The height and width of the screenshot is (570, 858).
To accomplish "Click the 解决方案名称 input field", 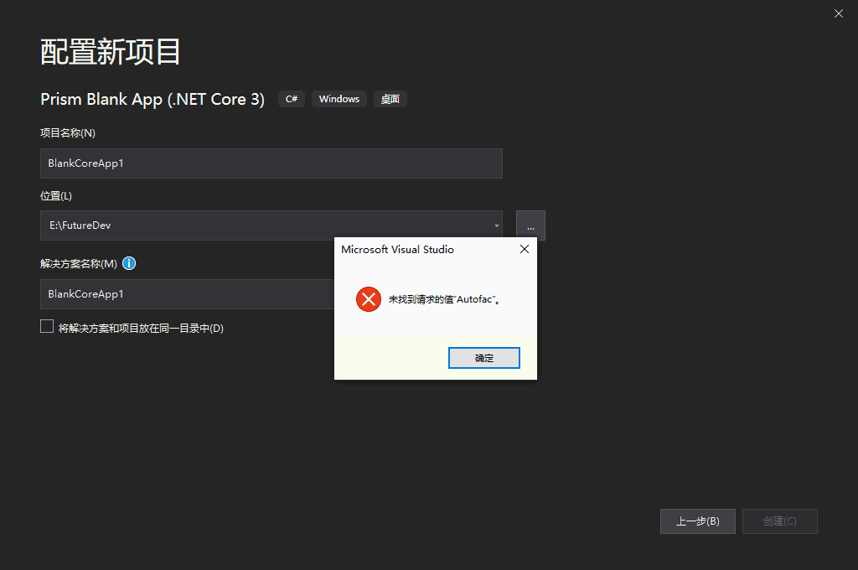I will click(187, 294).
